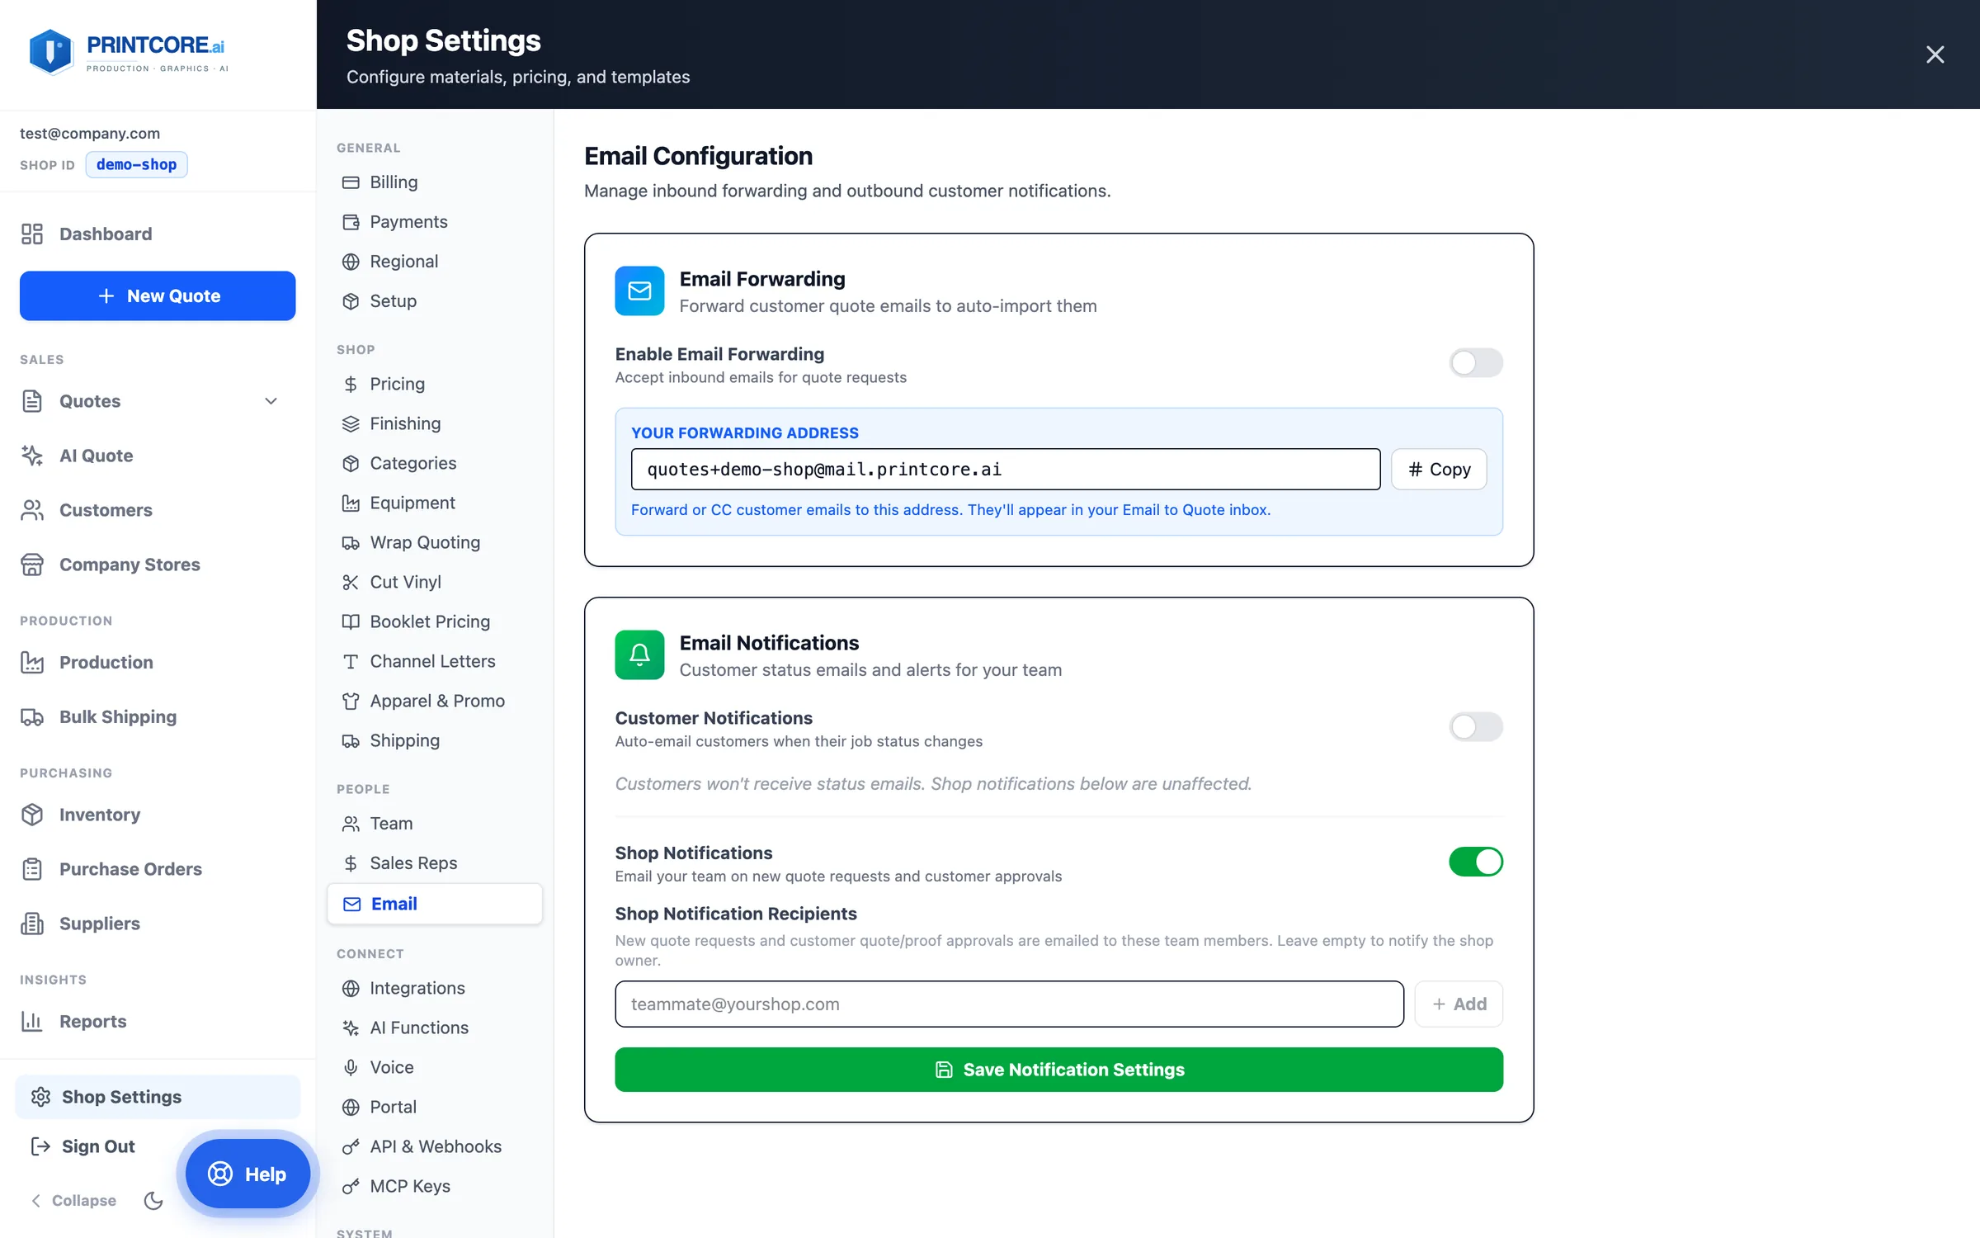Open Billing settings
This screenshot has height=1238, width=1980.
pos(435,182)
